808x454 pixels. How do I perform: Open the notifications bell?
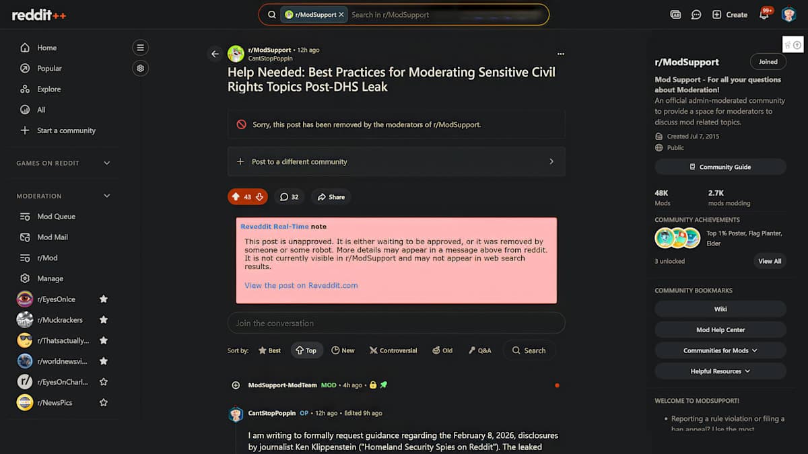[765, 14]
